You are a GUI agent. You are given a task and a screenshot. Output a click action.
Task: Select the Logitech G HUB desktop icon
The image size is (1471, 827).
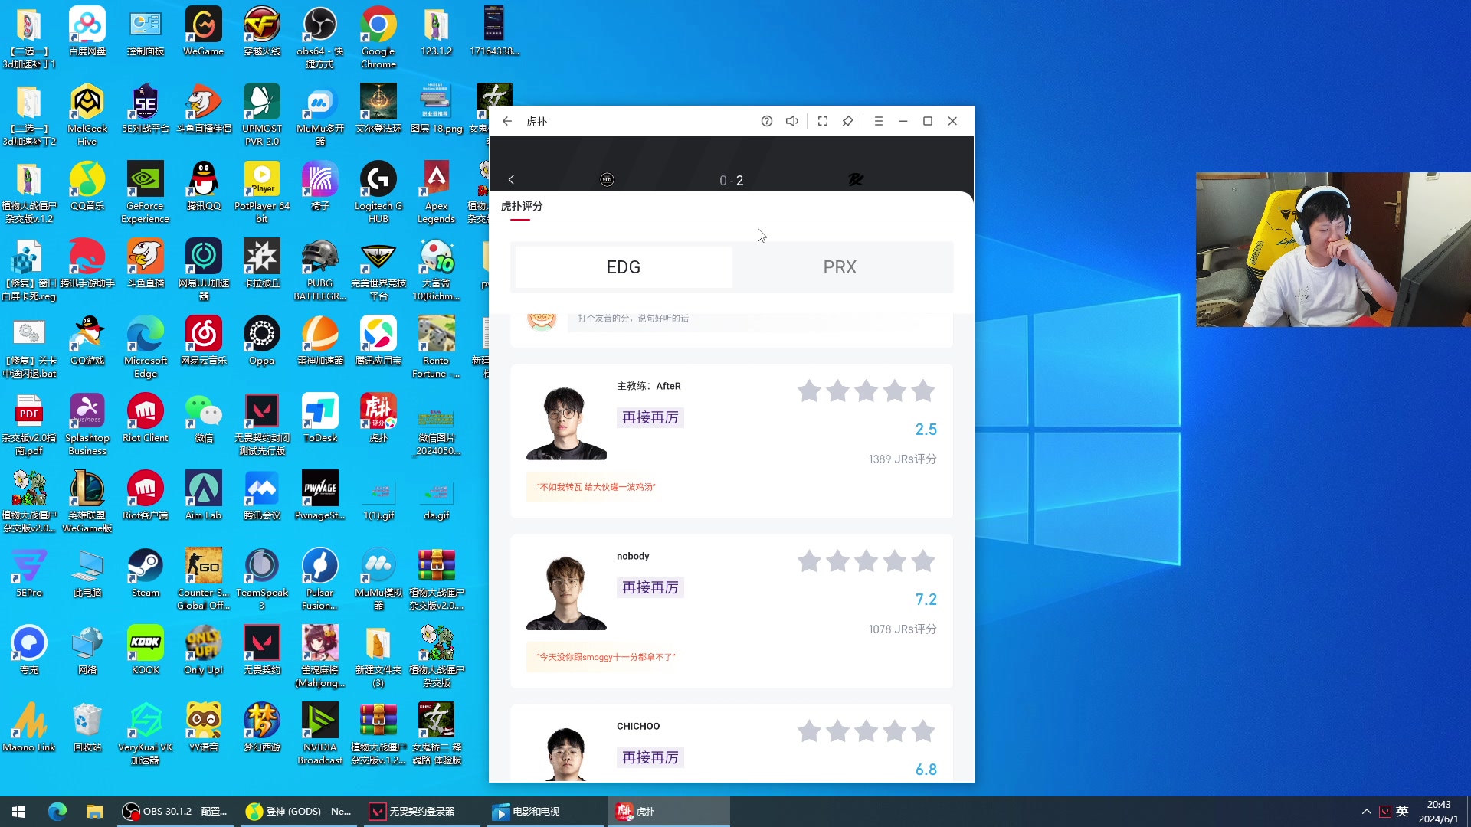[378, 192]
